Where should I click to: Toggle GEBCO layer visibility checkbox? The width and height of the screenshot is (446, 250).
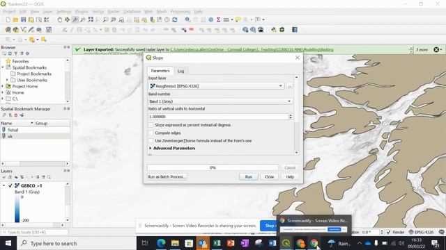(x=10, y=185)
